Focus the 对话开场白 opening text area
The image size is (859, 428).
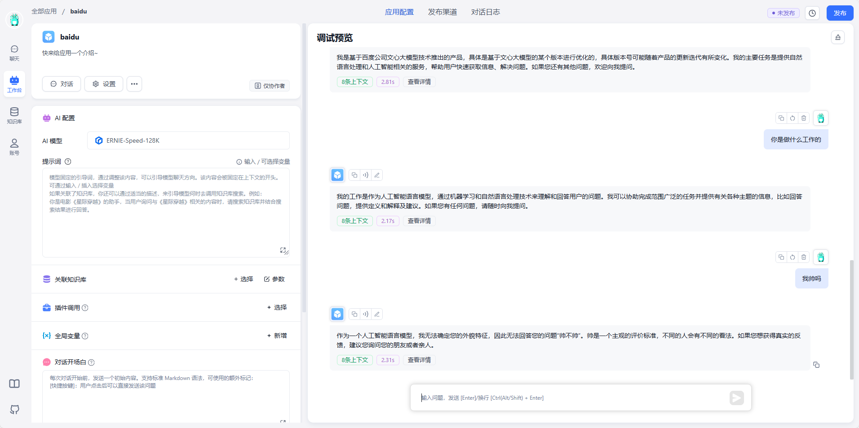pyautogui.click(x=166, y=397)
